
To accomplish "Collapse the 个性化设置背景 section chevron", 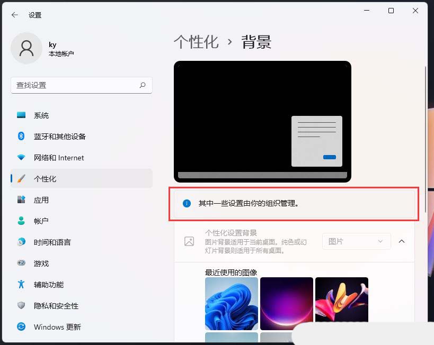I will point(402,241).
